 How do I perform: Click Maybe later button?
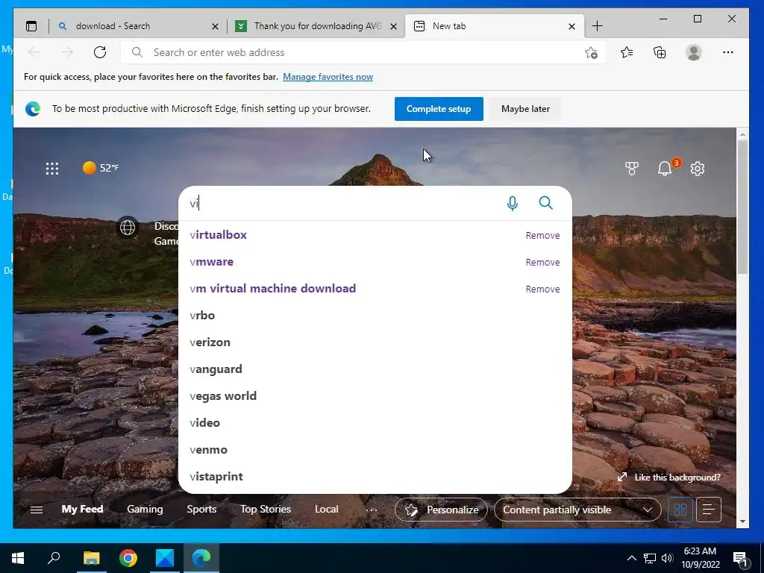point(525,109)
